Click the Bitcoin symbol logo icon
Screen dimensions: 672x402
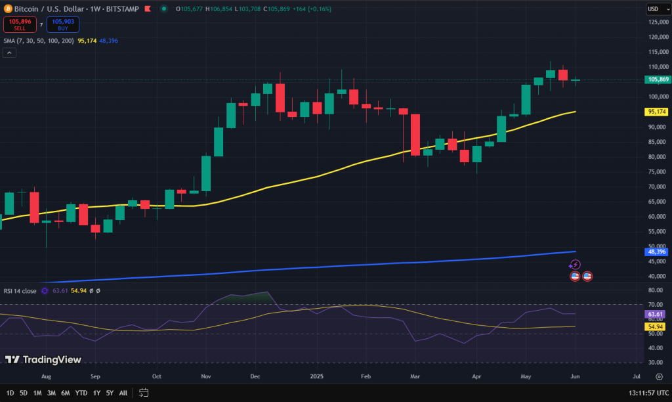point(8,9)
